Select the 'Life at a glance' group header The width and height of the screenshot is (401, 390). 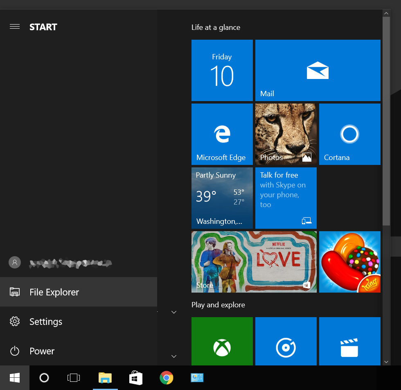pos(216,27)
